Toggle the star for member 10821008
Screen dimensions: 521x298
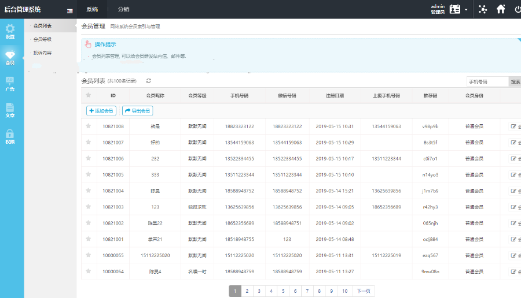(x=89, y=126)
